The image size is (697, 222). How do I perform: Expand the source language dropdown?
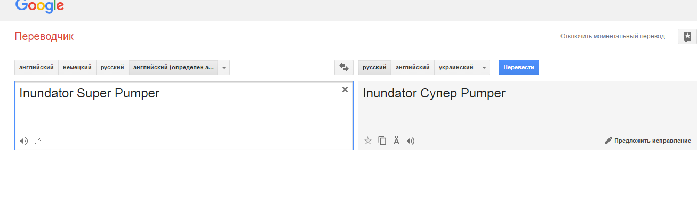pos(224,68)
